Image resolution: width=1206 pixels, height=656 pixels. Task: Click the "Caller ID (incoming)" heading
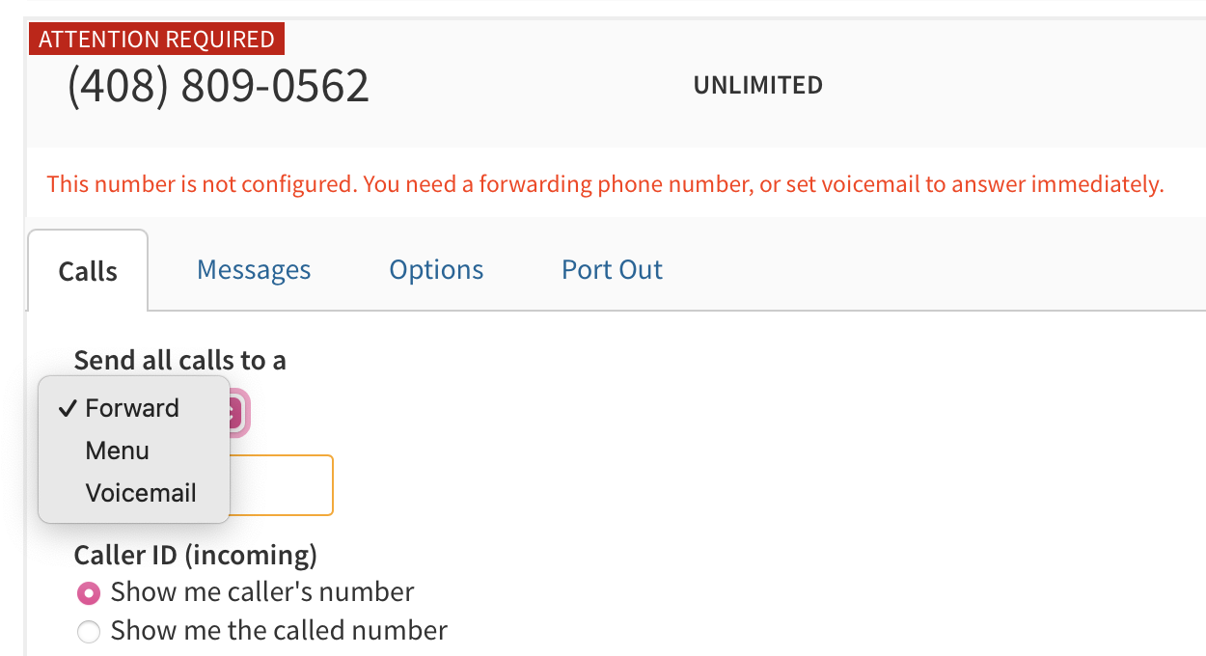point(195,555)
